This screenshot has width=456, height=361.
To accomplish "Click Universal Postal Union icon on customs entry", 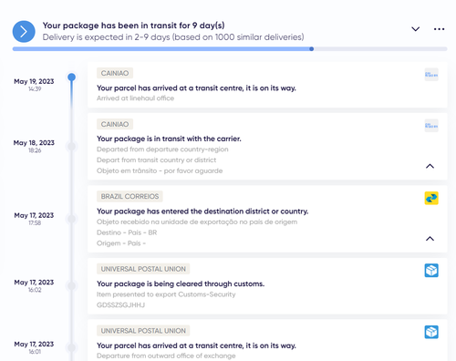I will (431, 271).
